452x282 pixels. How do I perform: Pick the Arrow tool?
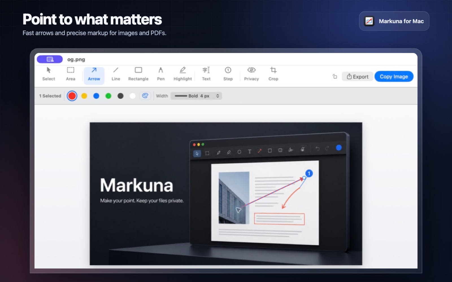tap(94, 75)
